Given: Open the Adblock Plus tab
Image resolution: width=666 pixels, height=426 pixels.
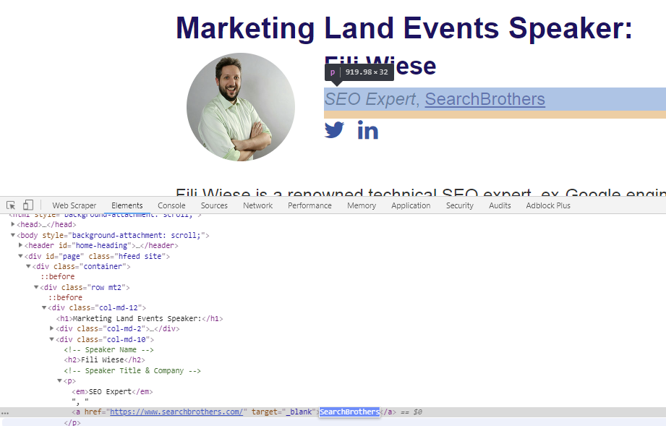Looking at the screenshot, I should (547, 205).
